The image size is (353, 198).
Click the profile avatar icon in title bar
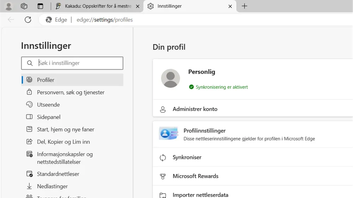tap(9, 6)
